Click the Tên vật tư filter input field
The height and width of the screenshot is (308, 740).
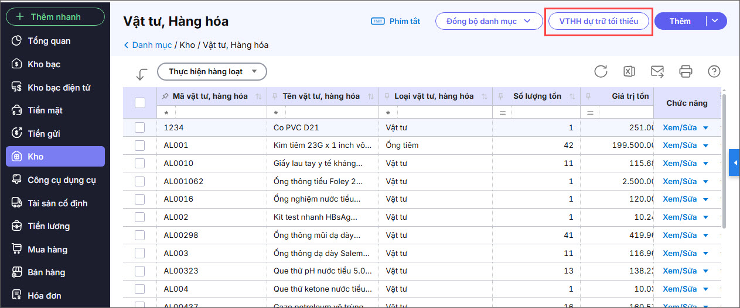coord(328,112)
